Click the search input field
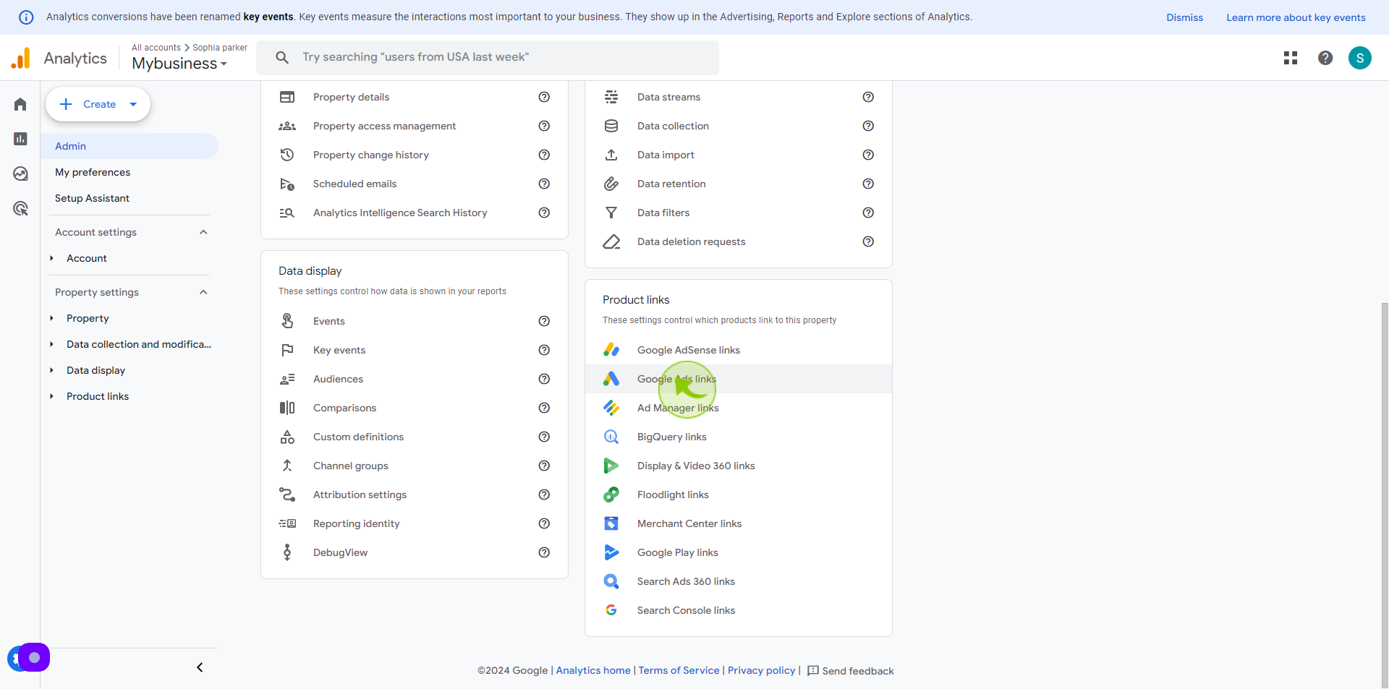Screen dimensions: 1389x689 [x=488, y=57]
